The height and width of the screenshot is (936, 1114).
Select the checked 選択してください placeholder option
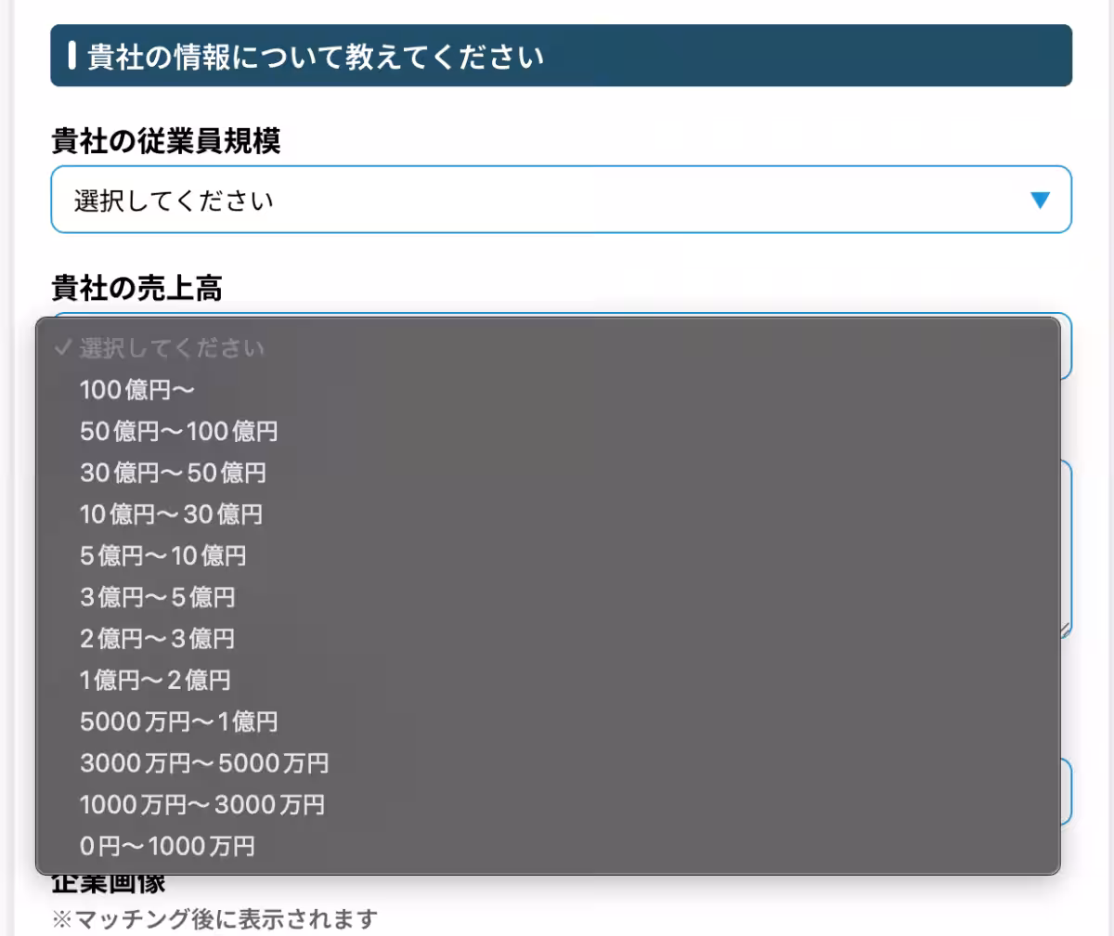(172, 348)
